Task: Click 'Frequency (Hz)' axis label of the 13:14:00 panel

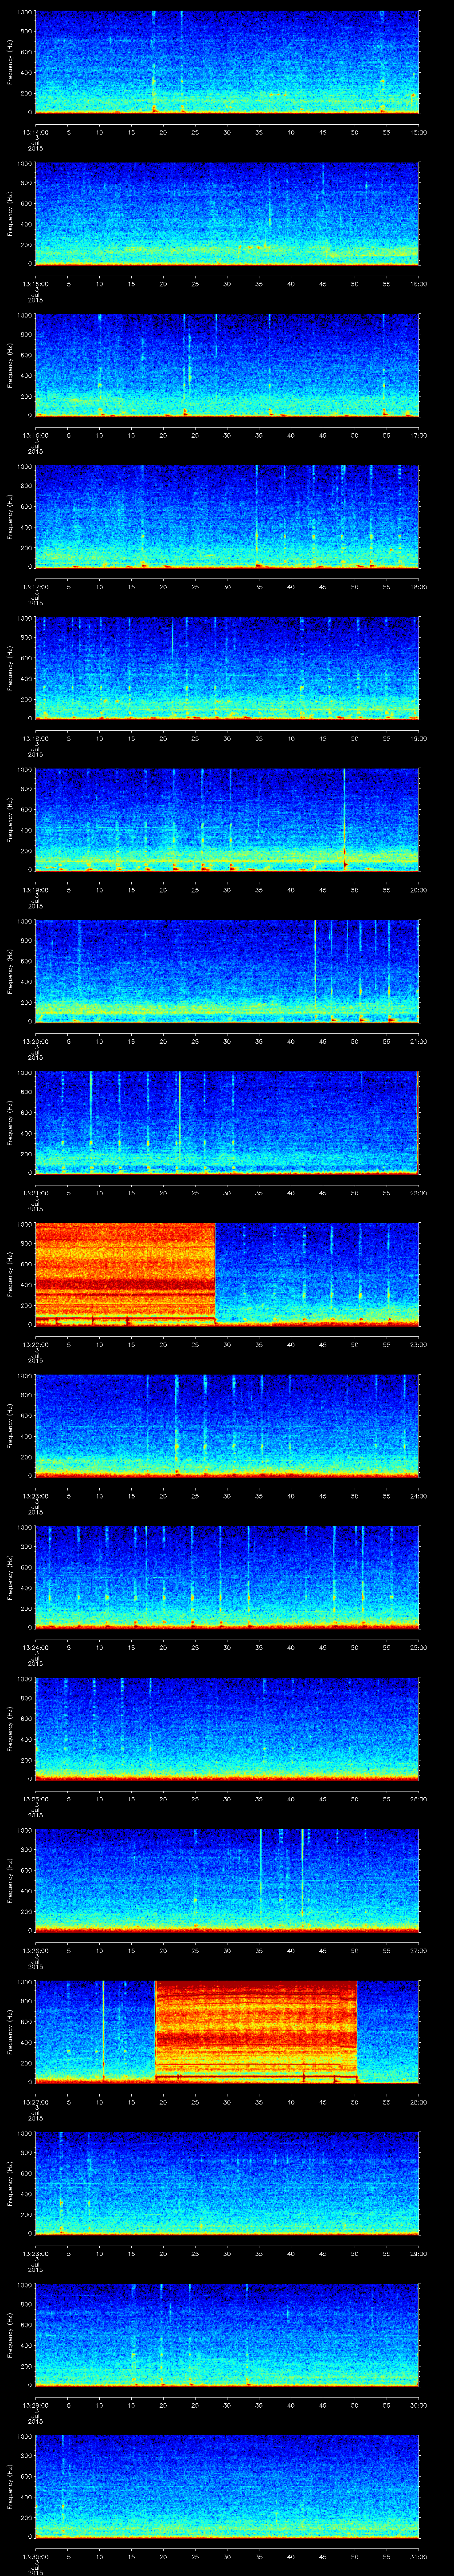Action: 10,62
